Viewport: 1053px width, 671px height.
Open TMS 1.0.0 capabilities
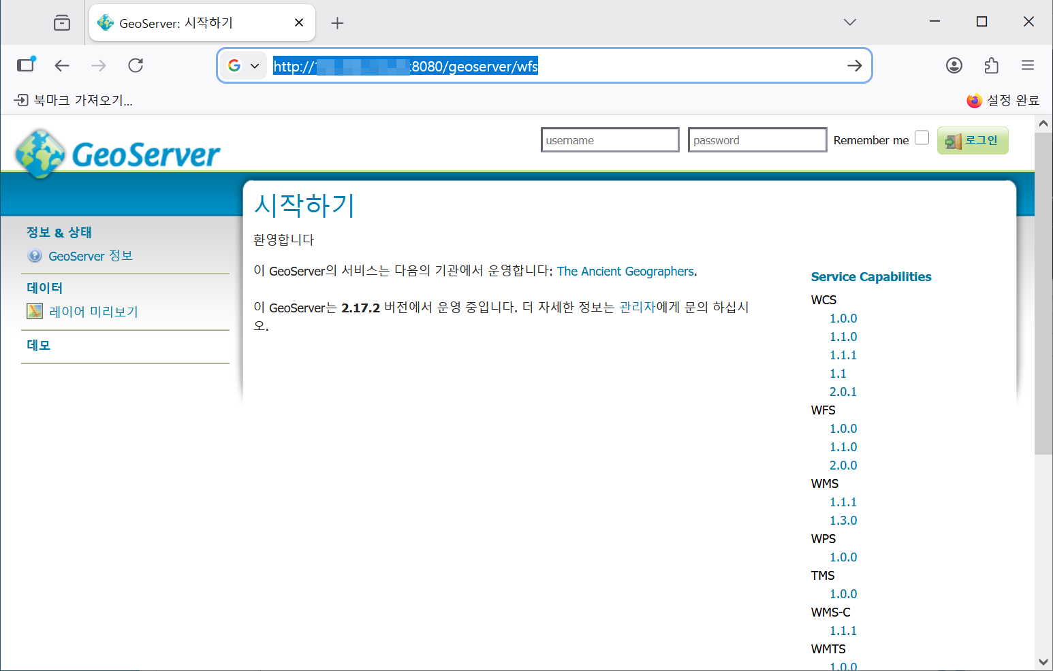[843, 594]
